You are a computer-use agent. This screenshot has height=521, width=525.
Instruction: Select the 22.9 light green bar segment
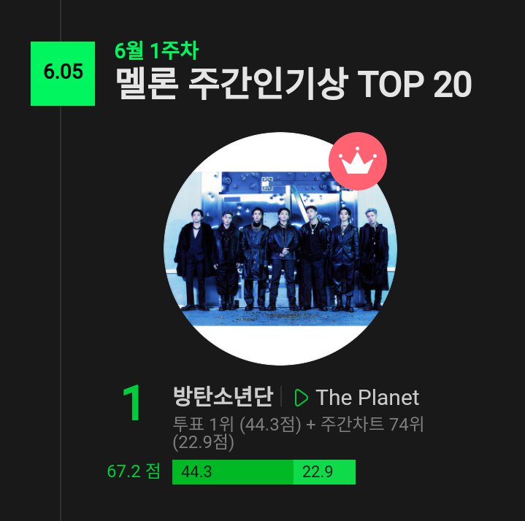tap(324, 472)
